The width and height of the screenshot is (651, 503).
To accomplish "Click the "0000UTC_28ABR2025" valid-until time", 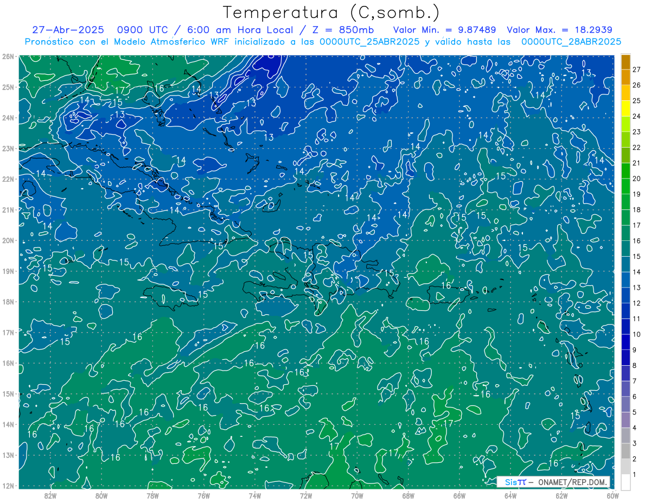I will point(571,42).
